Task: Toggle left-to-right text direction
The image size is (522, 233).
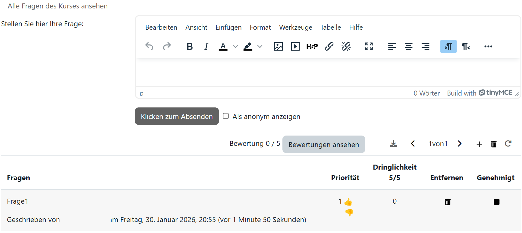Action: [x=448, y=47]
